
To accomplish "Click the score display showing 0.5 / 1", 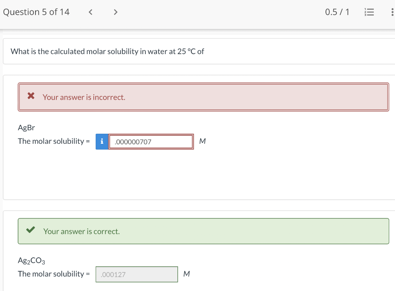I will pyautogui.click(x=337, y=12).
